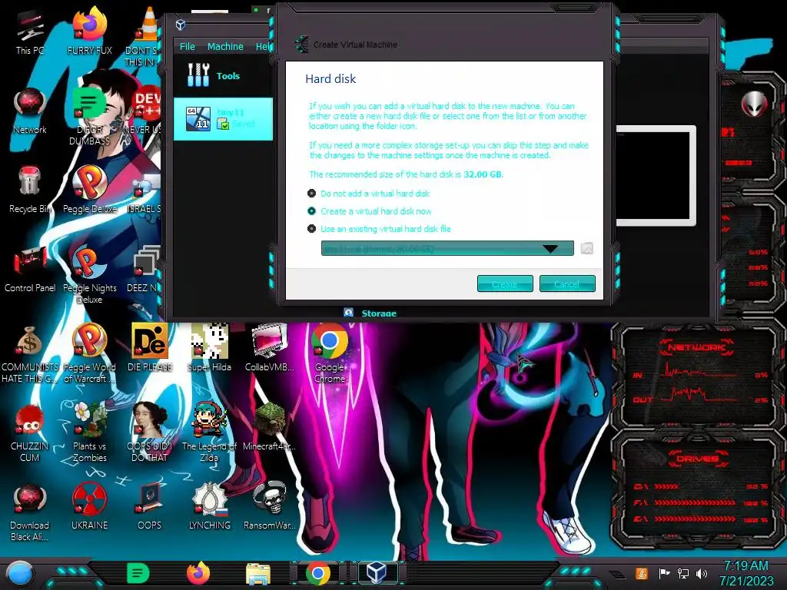787x590 pixels.
Task: Launch the Minecraft4Fr shortcut
Action: click(x=270, y=427)
